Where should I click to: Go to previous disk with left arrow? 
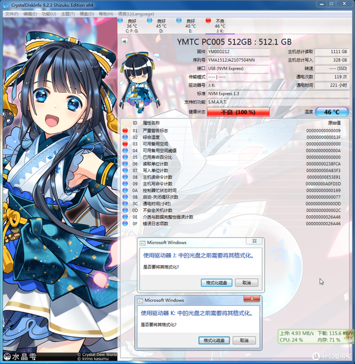(x=124, y=41)
